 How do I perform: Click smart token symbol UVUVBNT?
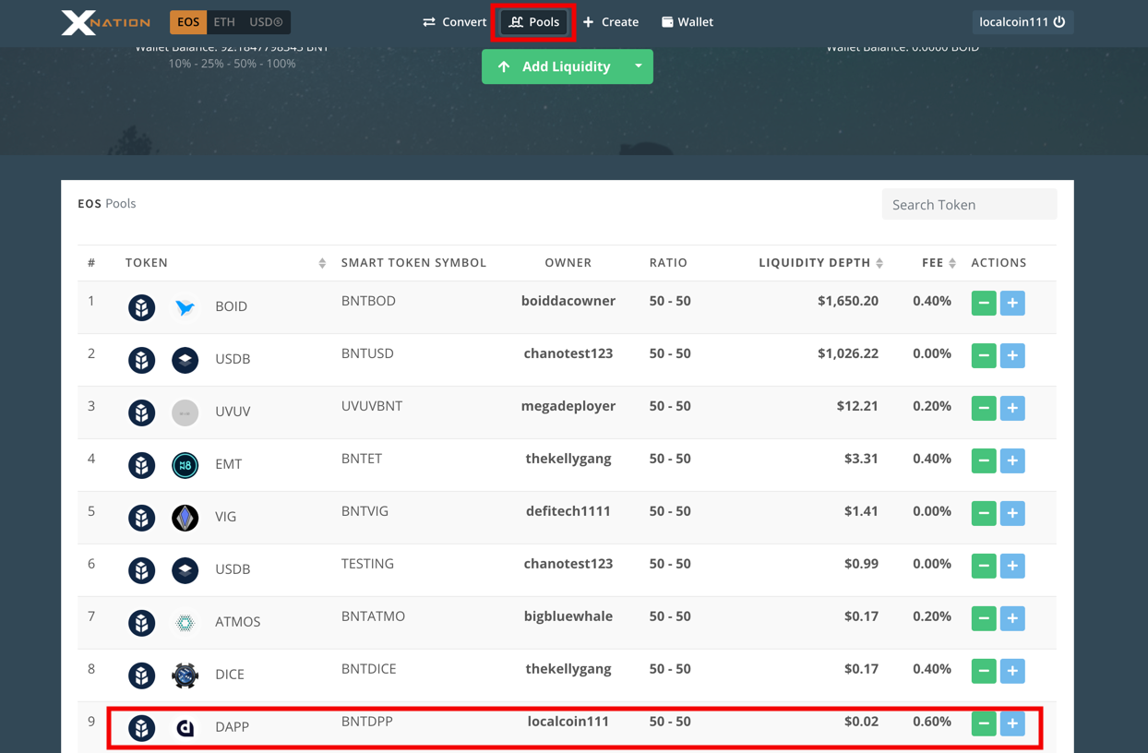(372, 406)
